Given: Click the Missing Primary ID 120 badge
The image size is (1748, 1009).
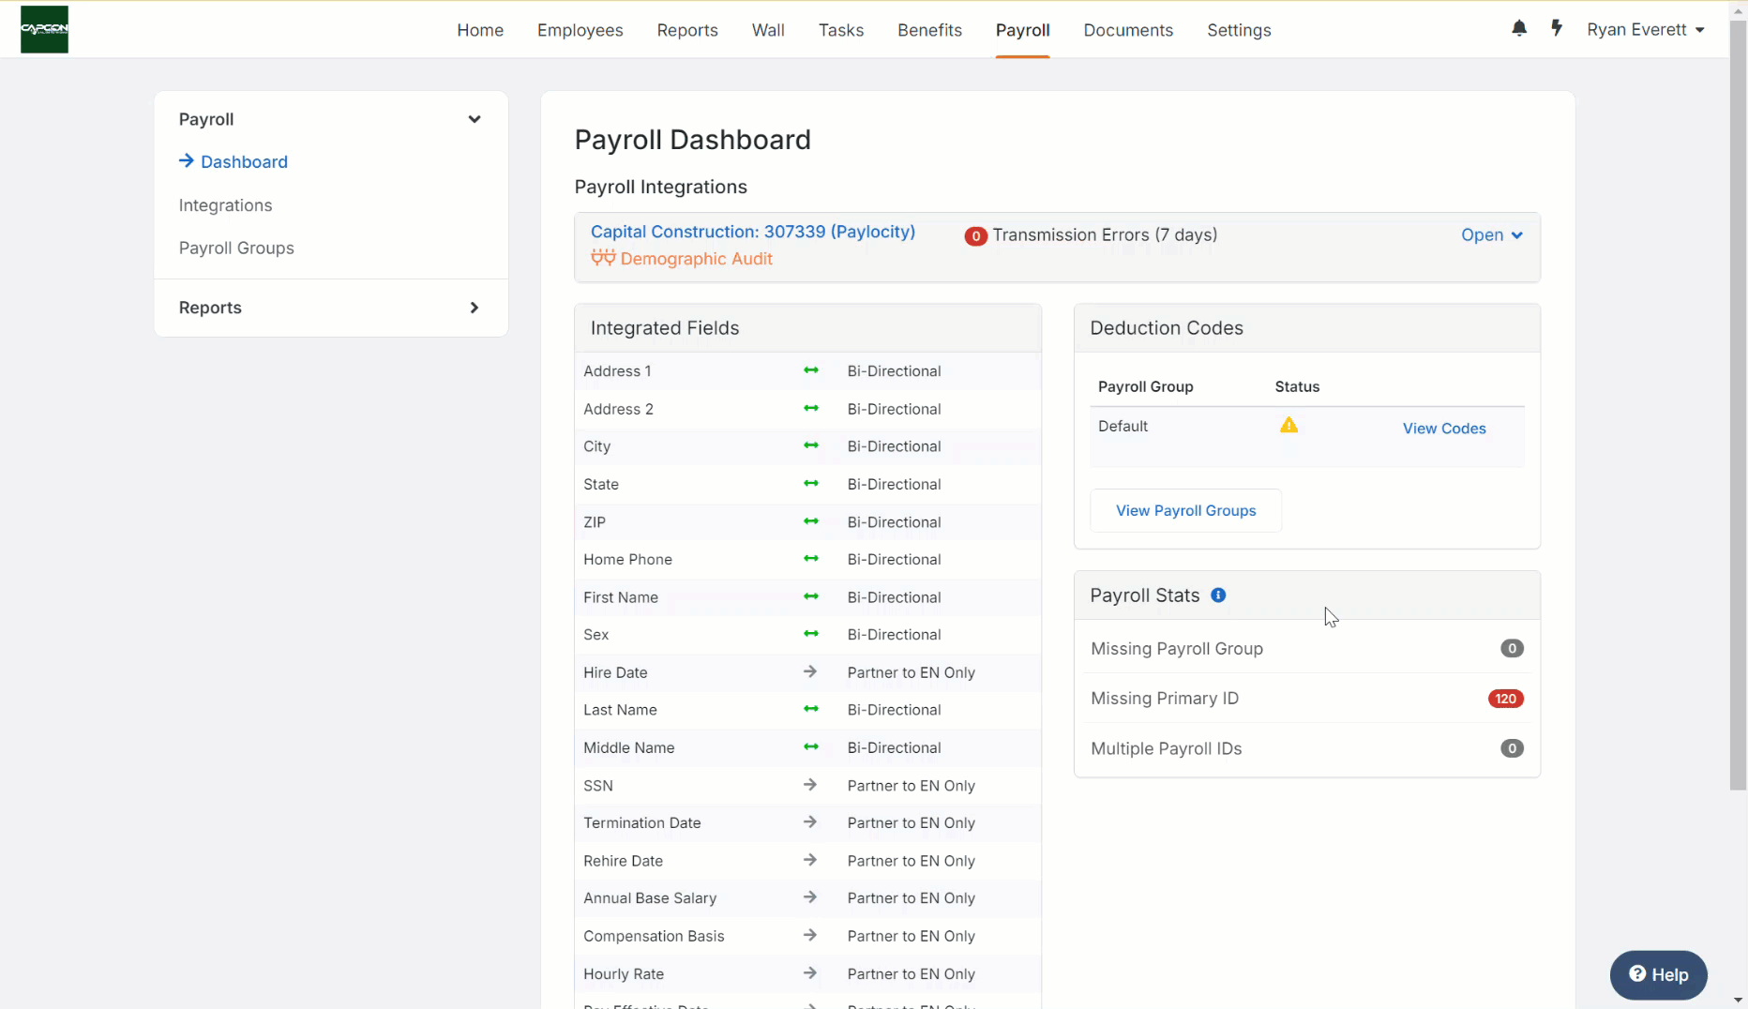Looking at the screenshot, I should [1506, 699].
